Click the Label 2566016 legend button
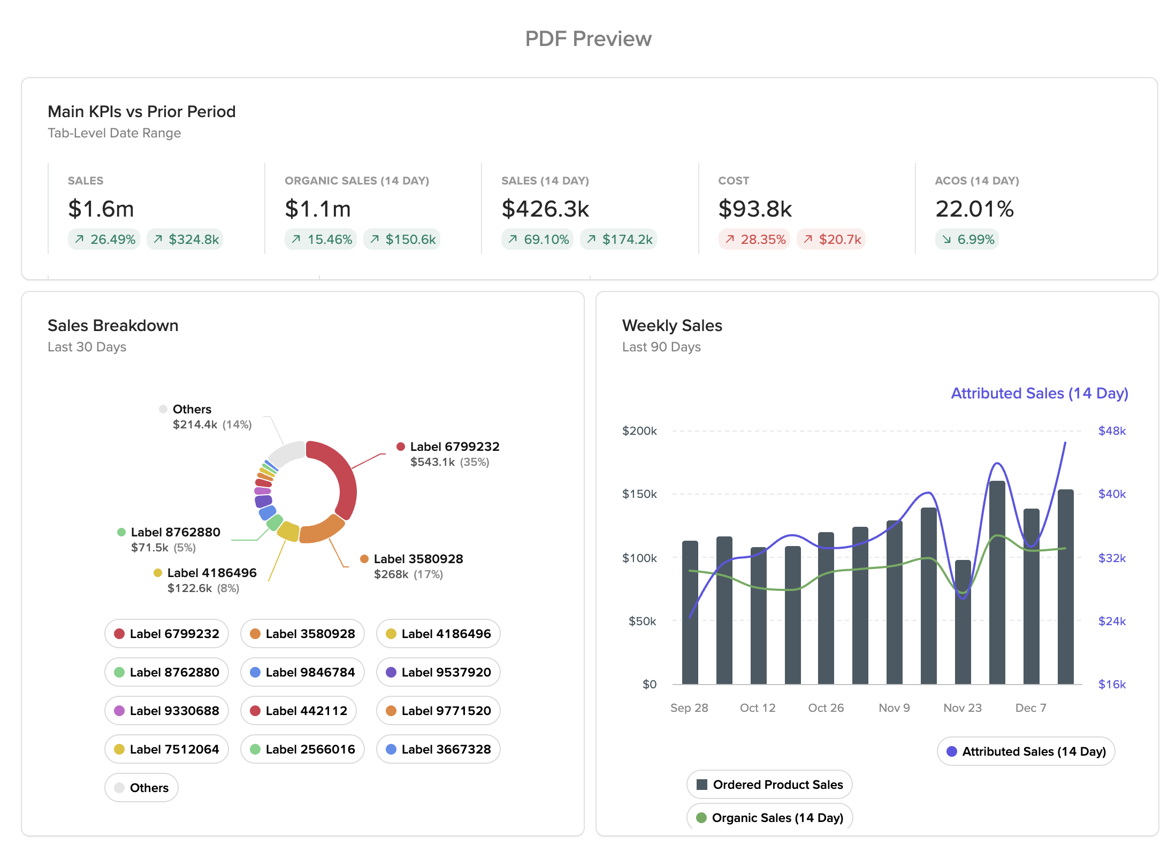Screen dimensions: 1176x845 [x=302, y=749]
